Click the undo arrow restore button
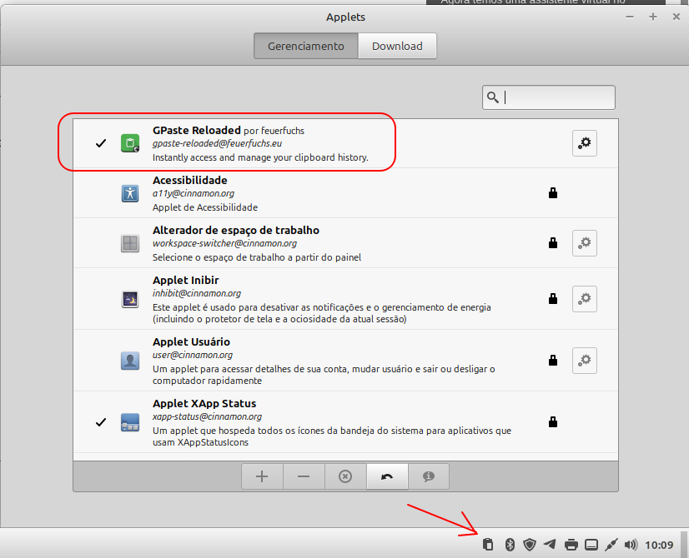The height and width of the screenshot is (558, 689). [387, 476]
